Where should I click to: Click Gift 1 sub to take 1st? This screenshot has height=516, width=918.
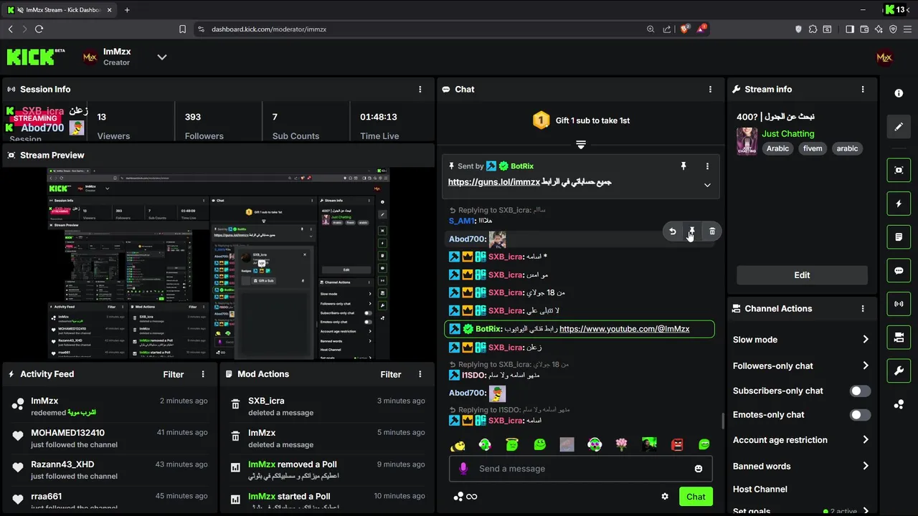(592, 120)
